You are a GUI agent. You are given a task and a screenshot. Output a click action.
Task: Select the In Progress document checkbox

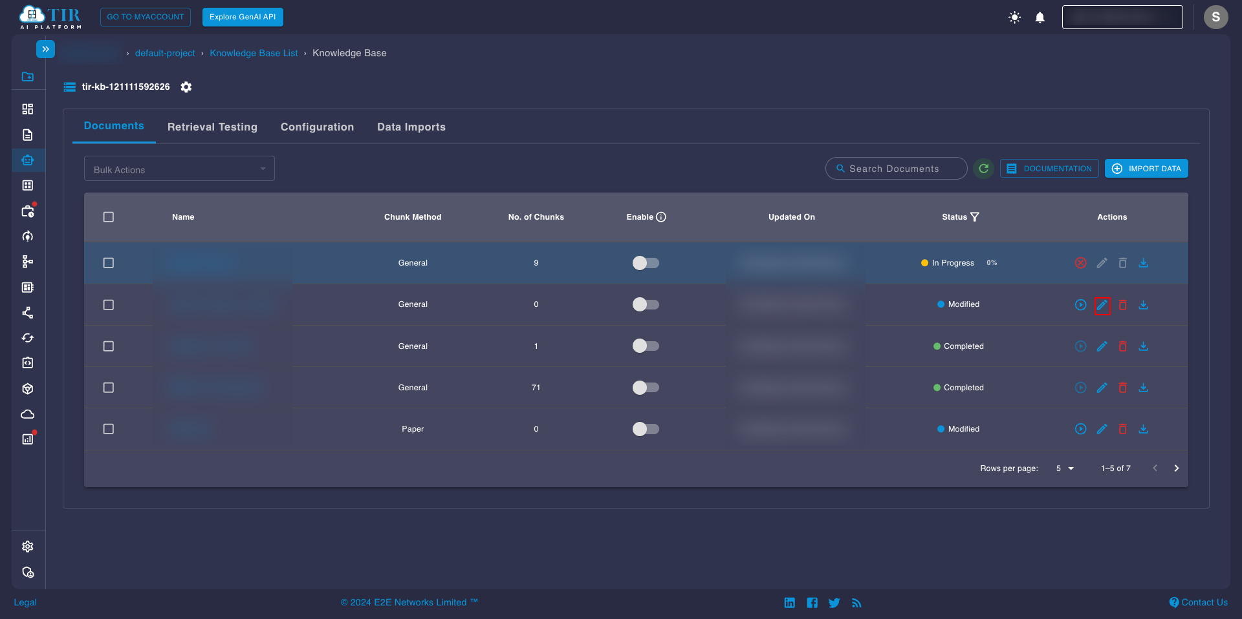pyautogui.click(x=109, y=263)
